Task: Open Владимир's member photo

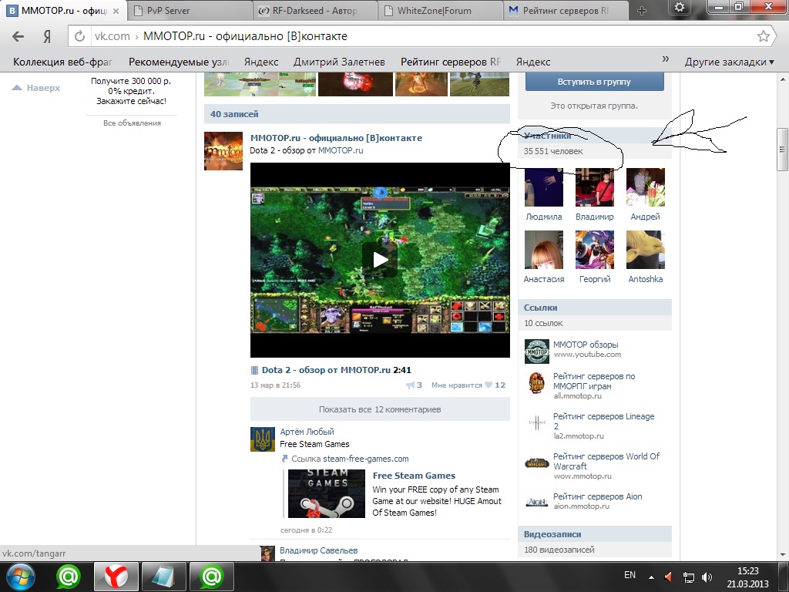Action: (594, 187)
